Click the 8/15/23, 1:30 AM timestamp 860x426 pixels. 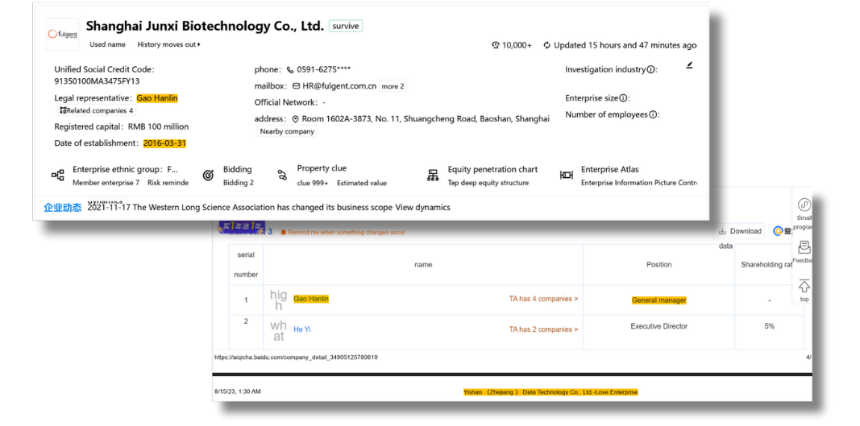238,392
